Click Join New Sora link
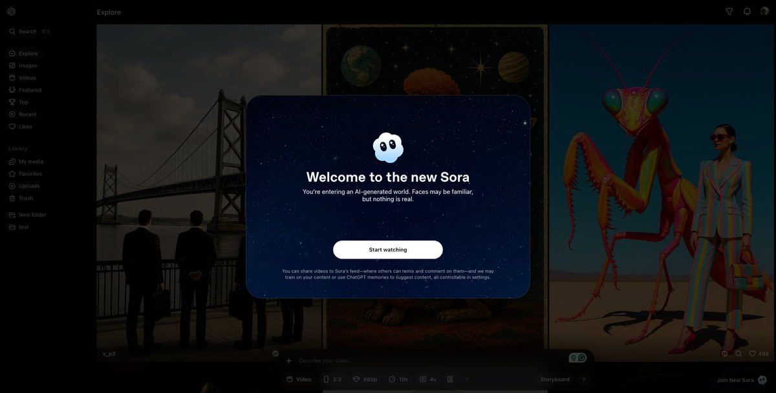The width and height of the screenshot is (776, 393). (735, 380)
